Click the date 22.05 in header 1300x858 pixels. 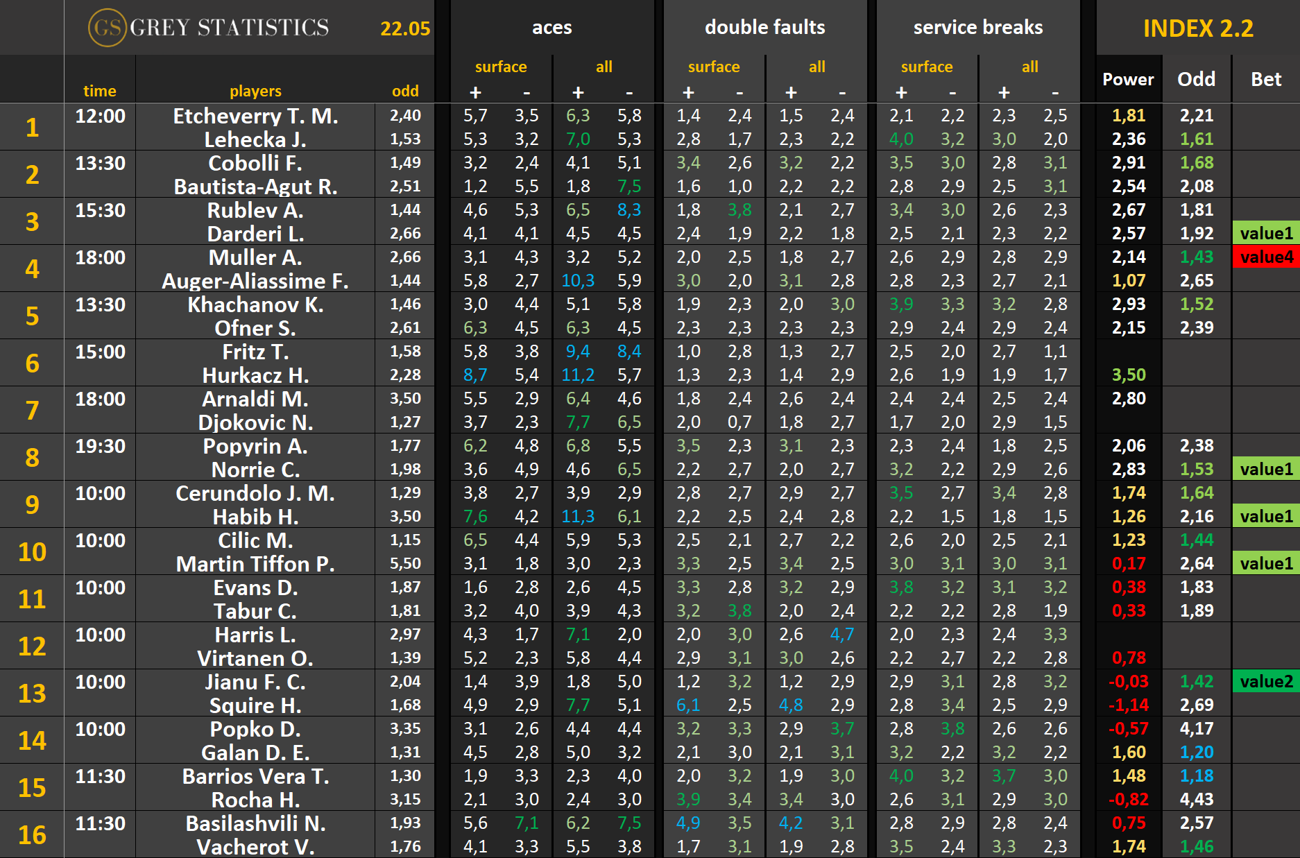click(x=405, y=28)
